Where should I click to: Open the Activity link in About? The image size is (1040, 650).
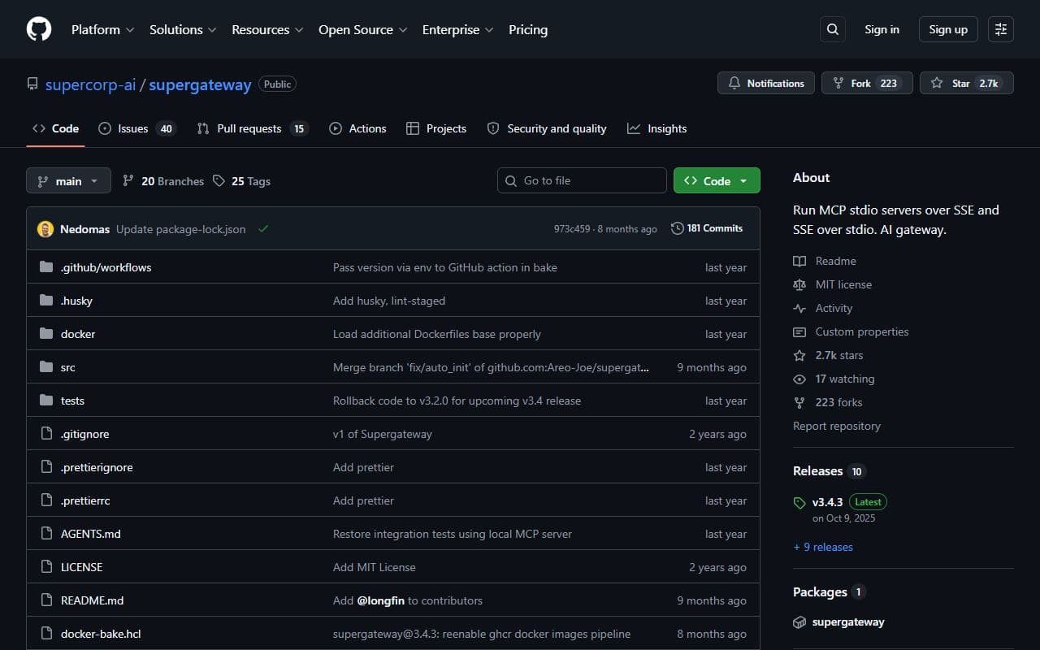click(x=823, y=308)
